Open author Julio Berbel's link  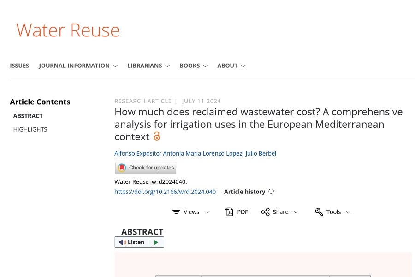pos(261,153)
